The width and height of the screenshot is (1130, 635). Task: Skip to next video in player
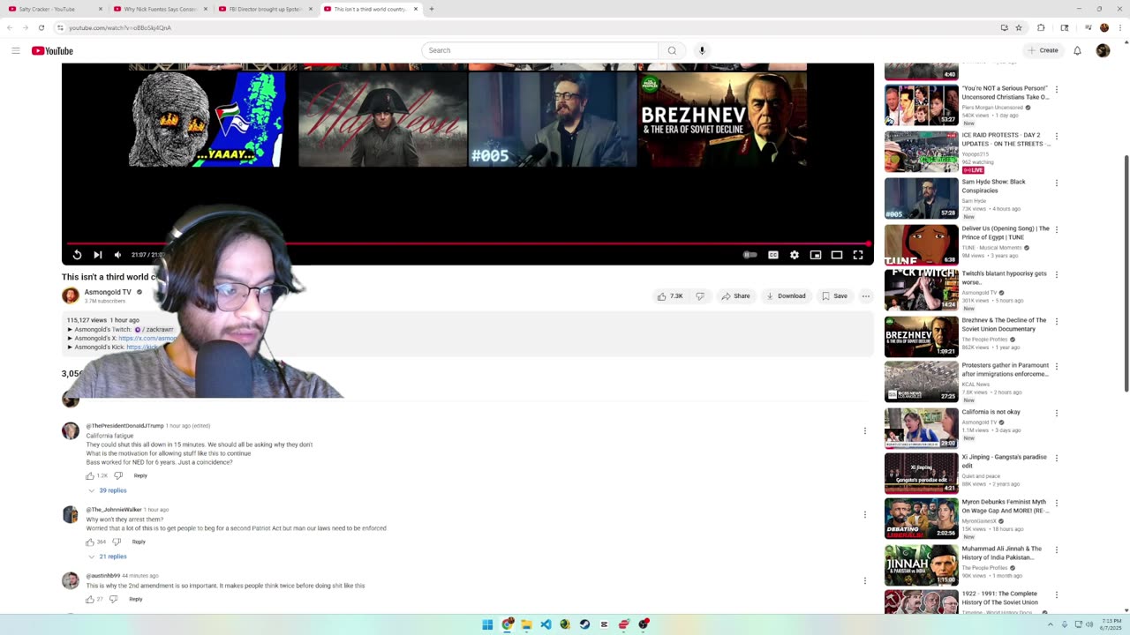click(98, 255)
